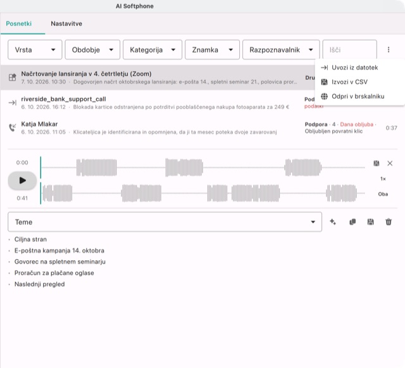405x368 pixels.
Task: Close the audio player with X icon
Action: [x=390, y=163]
